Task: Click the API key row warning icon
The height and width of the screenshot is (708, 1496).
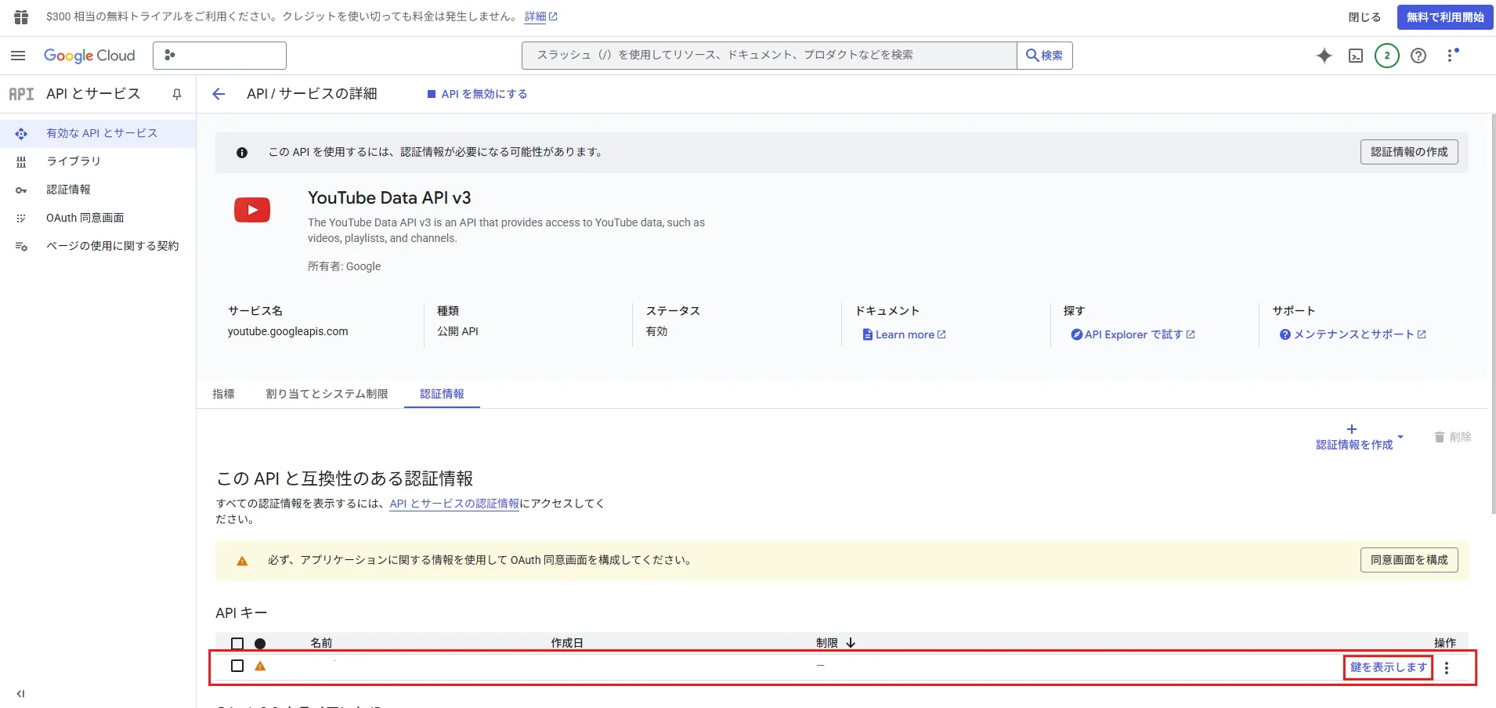Action: [x=260, y=666]
